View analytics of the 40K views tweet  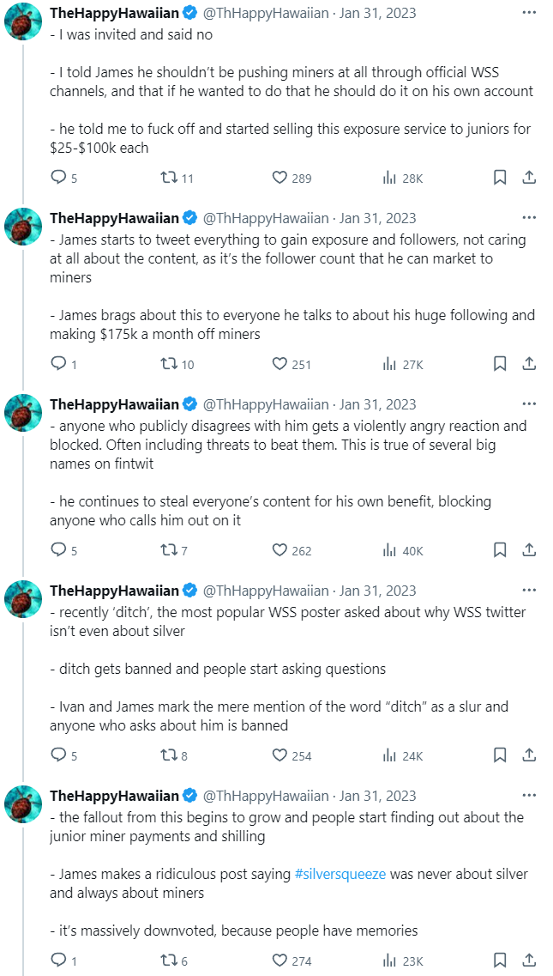(x=389, y=550)
